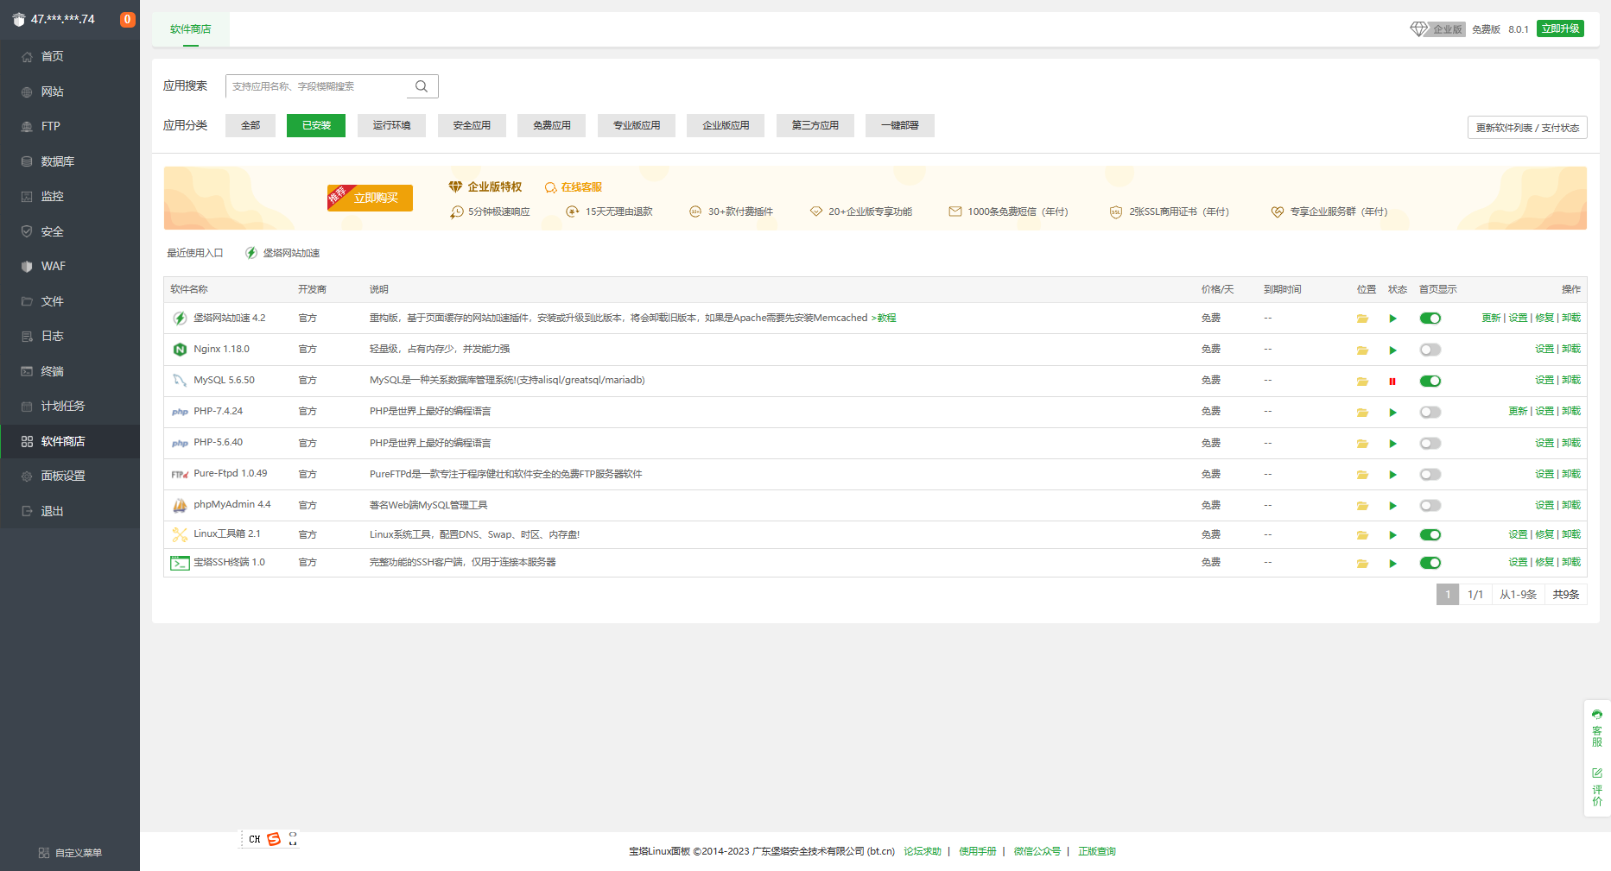Screen dimensions: 1611x871
Task: Toggle homepage display for 堡塔网站加速 4.2
Action: pos(1430,319)
